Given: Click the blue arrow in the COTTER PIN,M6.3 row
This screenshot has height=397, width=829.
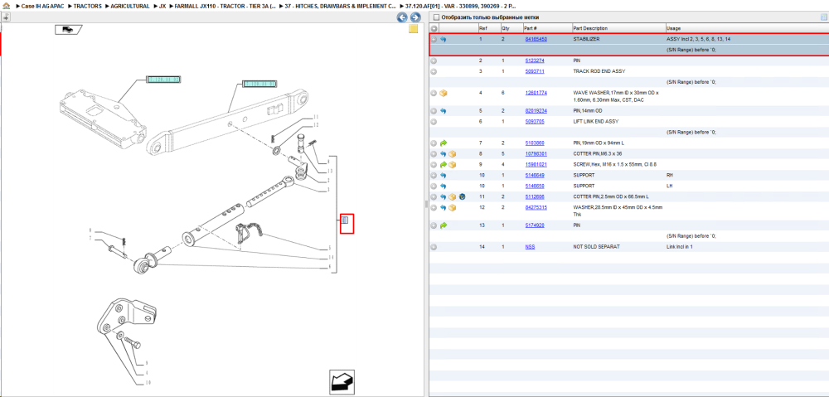Looking at the screenshot, I should [x=443, y=154].
